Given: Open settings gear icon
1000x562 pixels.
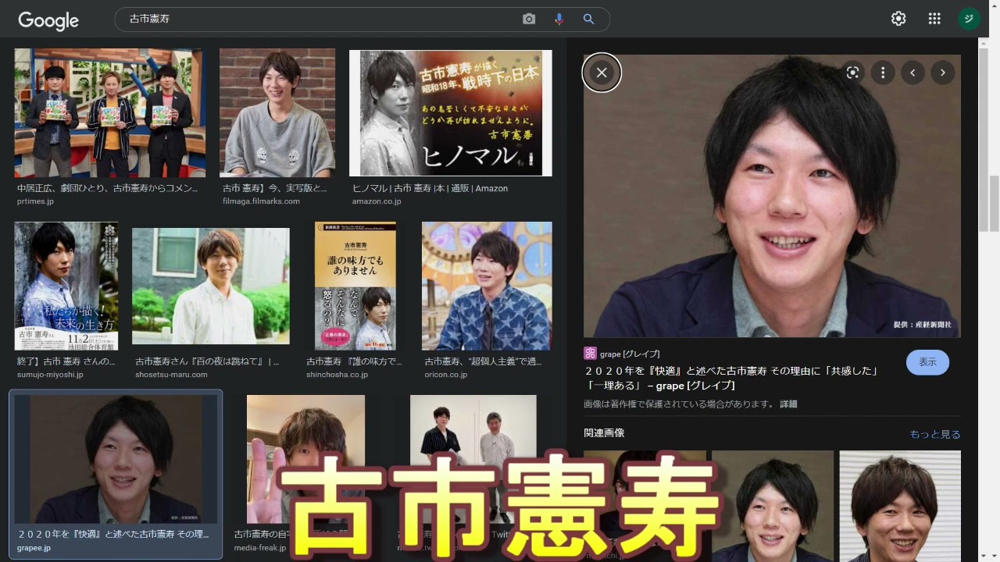Looking at the screenshot, I should 898,19.
